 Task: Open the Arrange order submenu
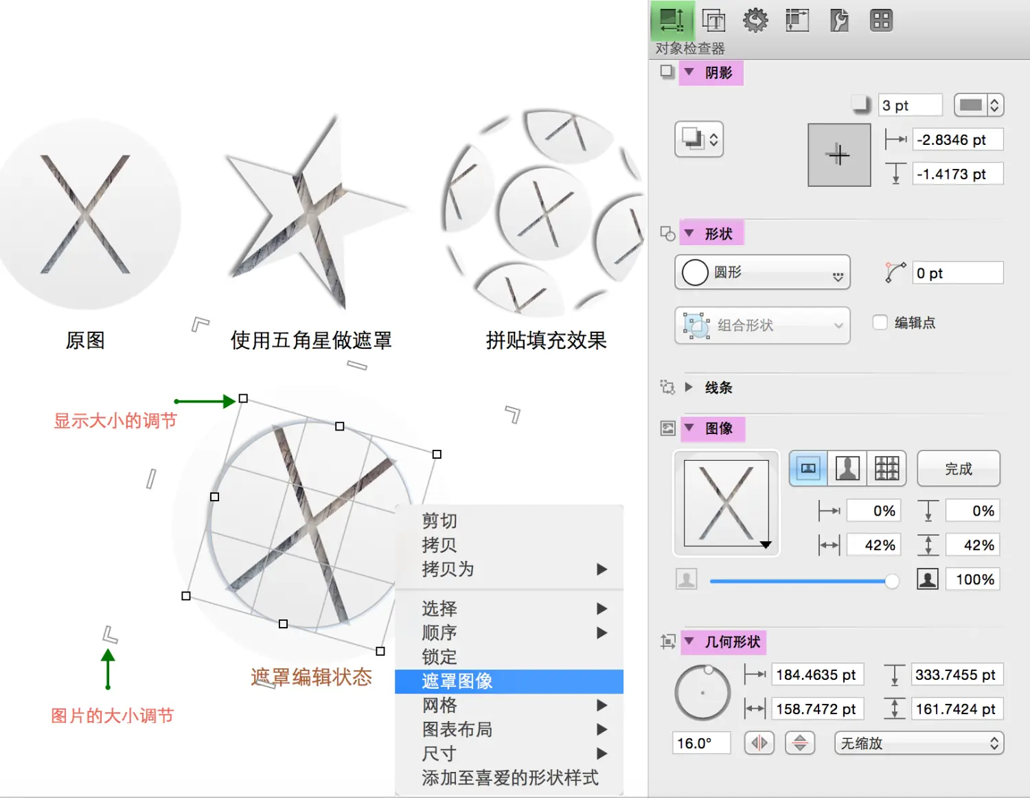[x=509, y=632]
